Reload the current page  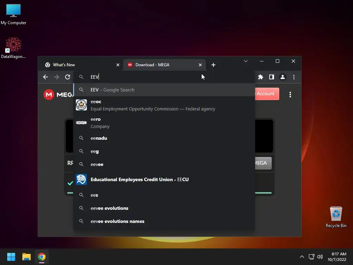point(68,77)
